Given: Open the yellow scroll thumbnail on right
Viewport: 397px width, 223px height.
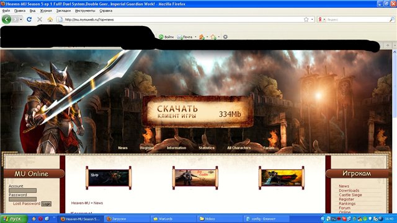Looking at the screenshot, I should pos(282,178).
